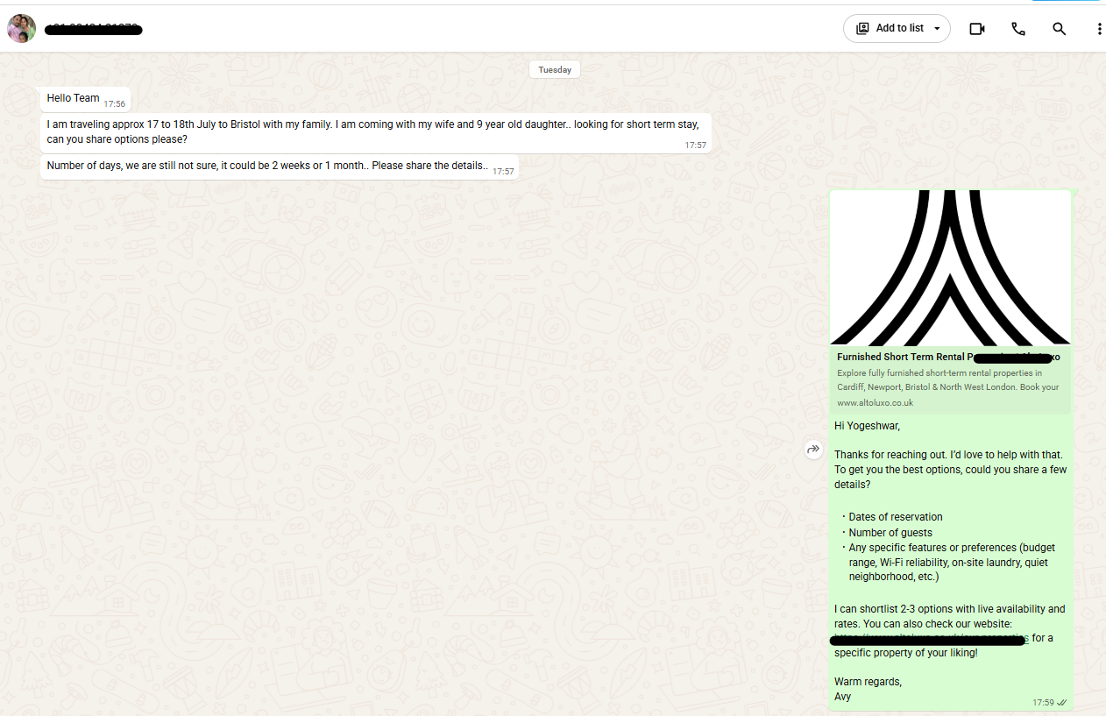Click the read-receipt ticks at 17:59
The height and width of the screenshot is (716, 1106).
coord(1062,703)
